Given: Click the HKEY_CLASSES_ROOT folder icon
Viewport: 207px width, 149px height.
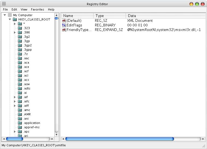Looking at the screenshot, I should 15,19.
